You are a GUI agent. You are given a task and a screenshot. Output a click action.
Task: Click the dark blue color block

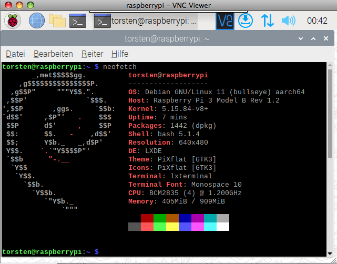click(x=185, y=218)
